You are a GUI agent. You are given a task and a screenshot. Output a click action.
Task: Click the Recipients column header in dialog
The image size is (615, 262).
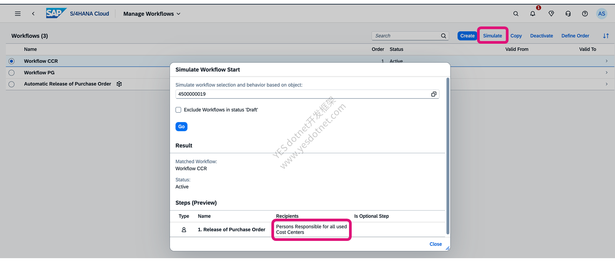(x=287, y=216)
